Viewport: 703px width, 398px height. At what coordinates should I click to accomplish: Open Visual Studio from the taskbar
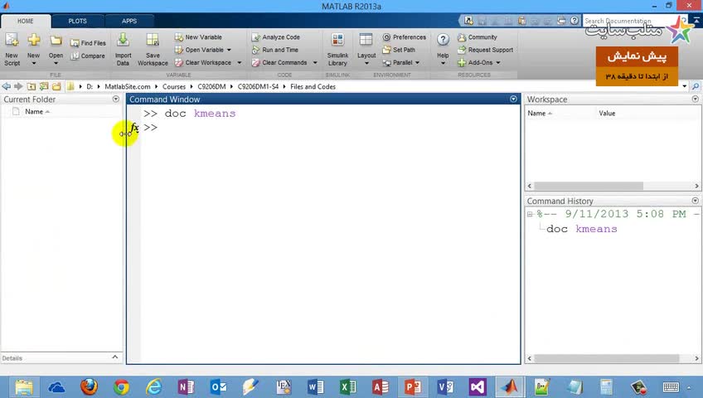(x=478, y=386)
